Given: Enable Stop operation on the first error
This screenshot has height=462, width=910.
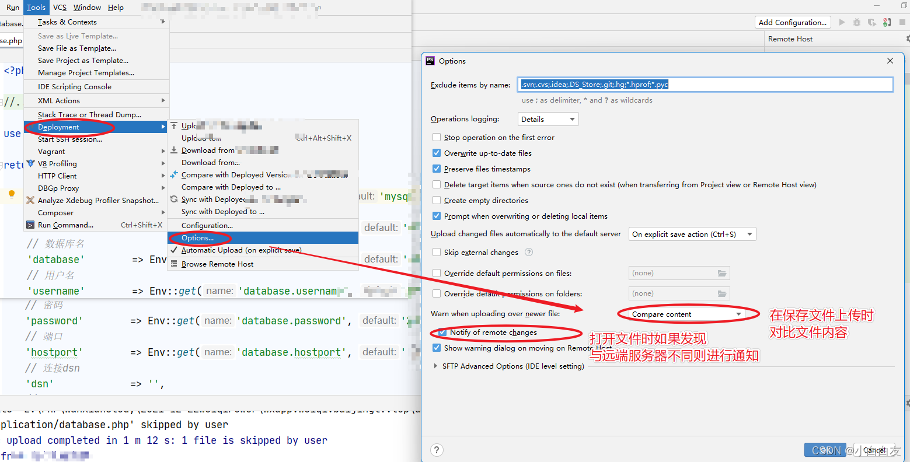Looking at the screenshot, I should 437,137.
